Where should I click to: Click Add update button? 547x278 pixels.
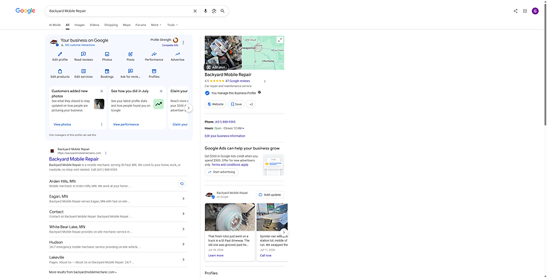270,195
